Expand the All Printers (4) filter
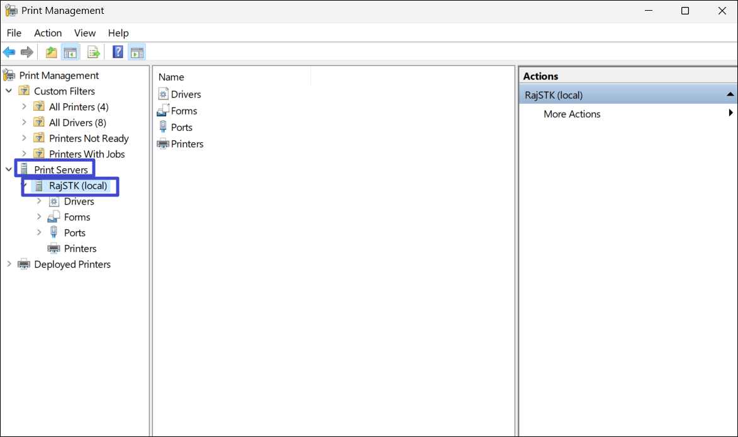 [24, 107]
